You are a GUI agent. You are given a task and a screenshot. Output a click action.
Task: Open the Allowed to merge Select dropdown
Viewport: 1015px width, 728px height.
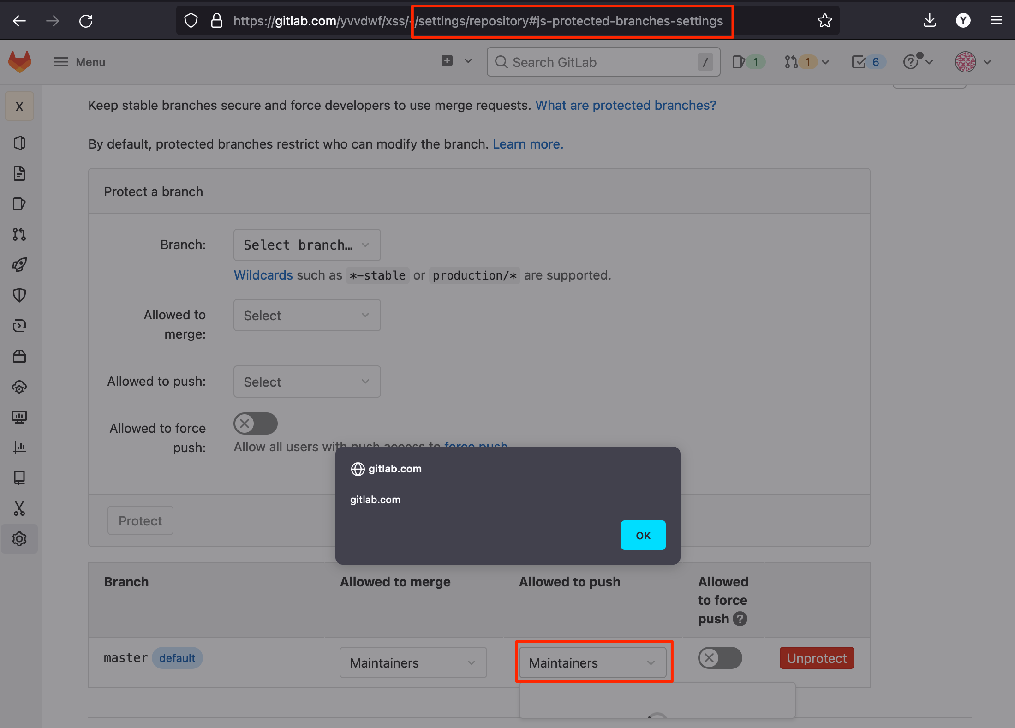(307, 316)
